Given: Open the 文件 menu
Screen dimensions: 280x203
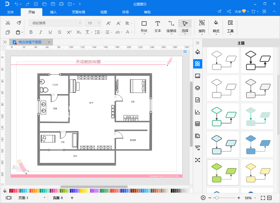Looking at the screenshot, I should click(10, 12).
